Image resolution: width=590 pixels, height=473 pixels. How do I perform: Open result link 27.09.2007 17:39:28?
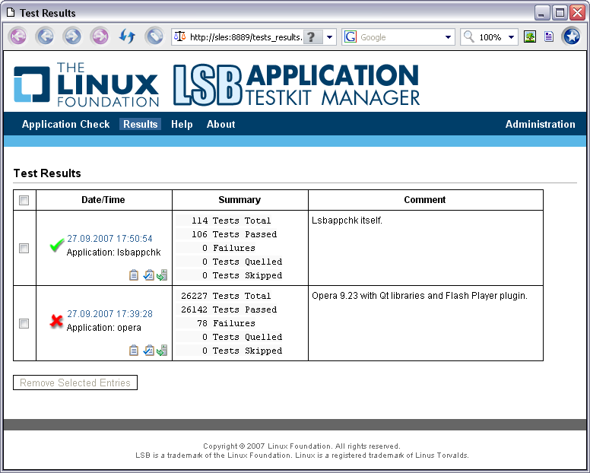click(x=109, y=314)
